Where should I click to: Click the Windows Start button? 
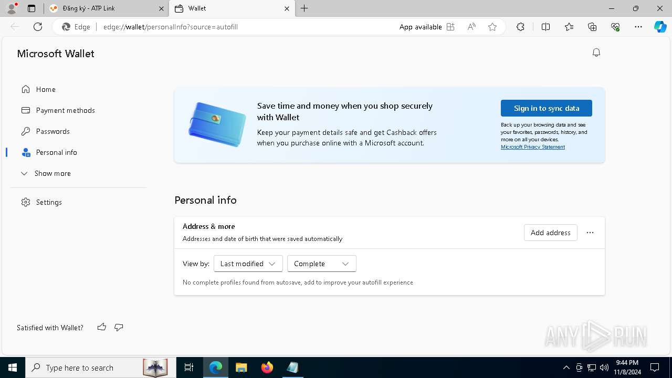point(13,367)
